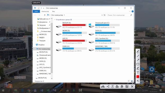
Task: Select the Lightshot arrow tool
Action: (138, 60)
